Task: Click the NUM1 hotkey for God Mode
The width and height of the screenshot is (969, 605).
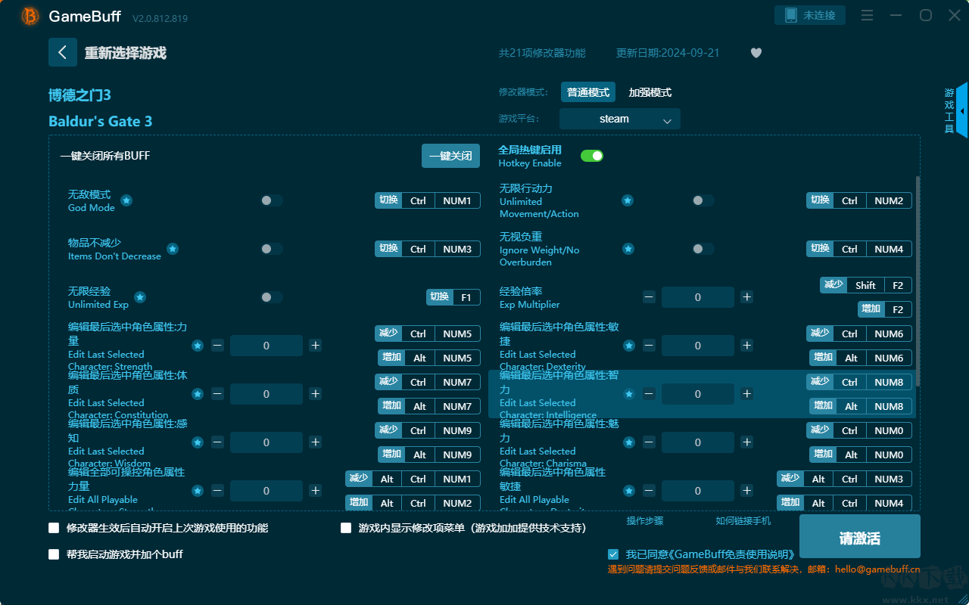Action: pos(457,200)
